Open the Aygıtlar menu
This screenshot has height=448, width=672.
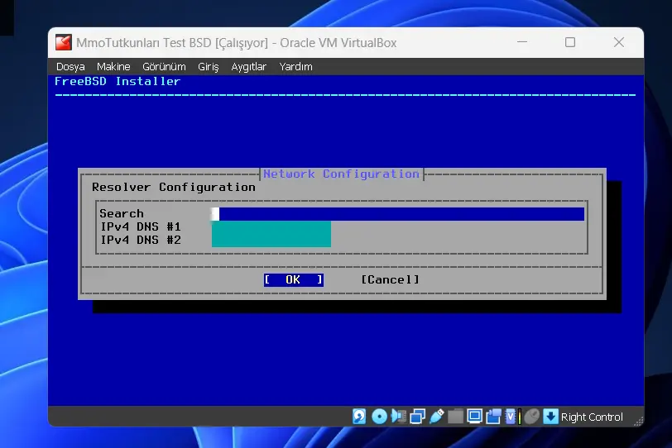point(248,67)
